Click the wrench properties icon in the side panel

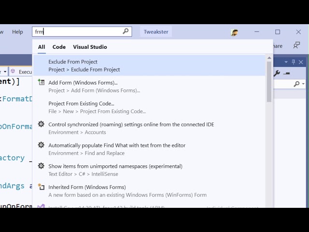[277, 73]
